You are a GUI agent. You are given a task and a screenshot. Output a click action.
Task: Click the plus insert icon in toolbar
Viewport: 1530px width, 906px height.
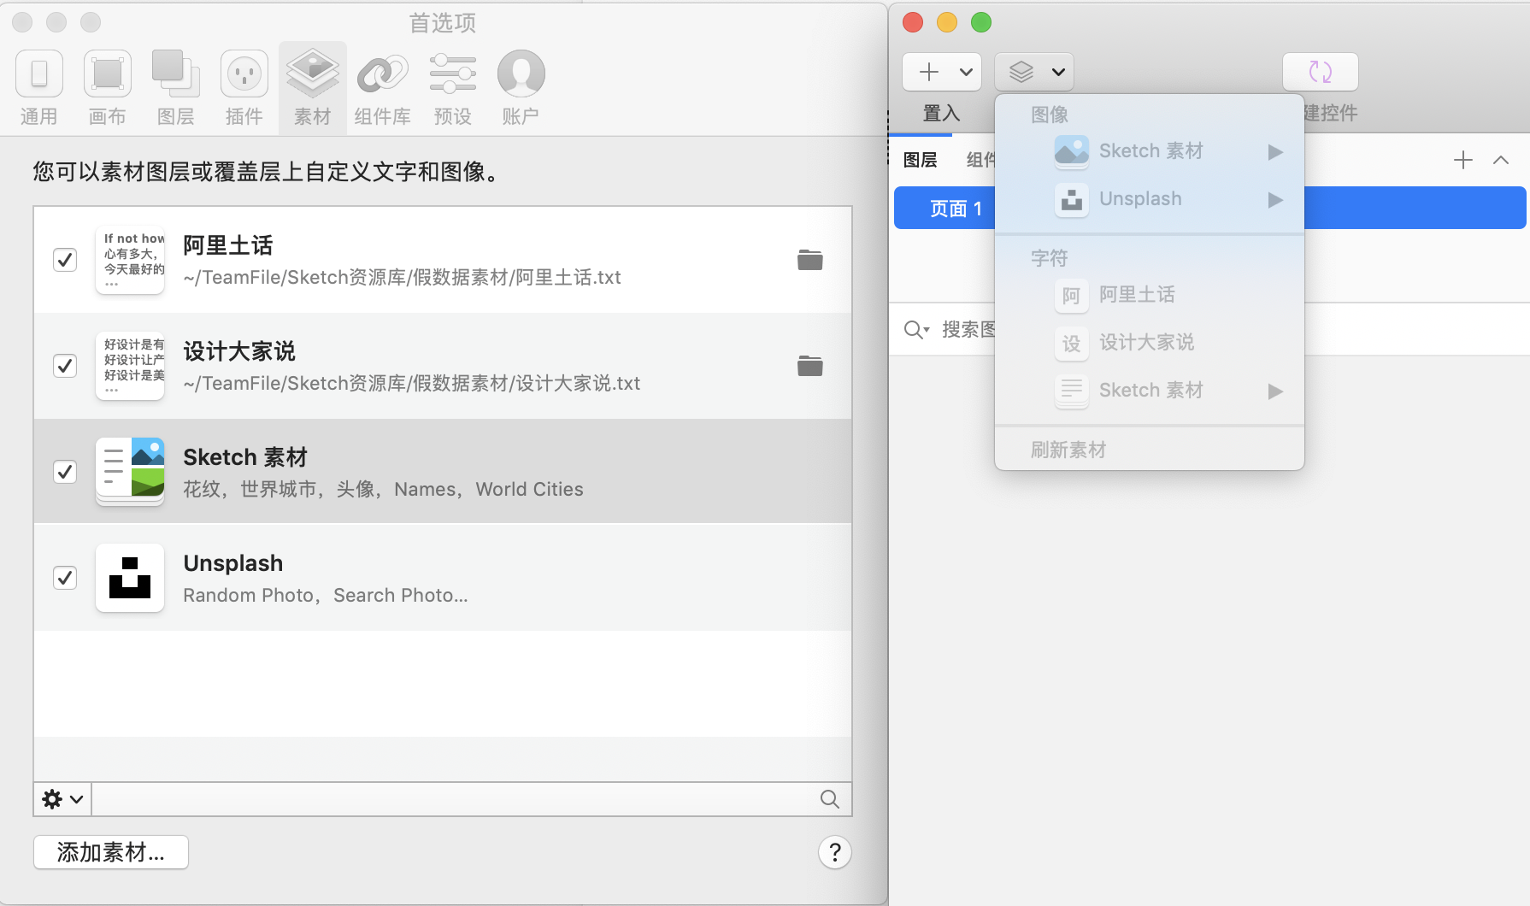tap(929, 72)
